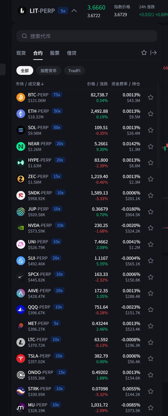Image resolution: width=168 pixels, height=416 pixels.
Task: Favorite the BTC-PERP market star
Action: [151, 97]
